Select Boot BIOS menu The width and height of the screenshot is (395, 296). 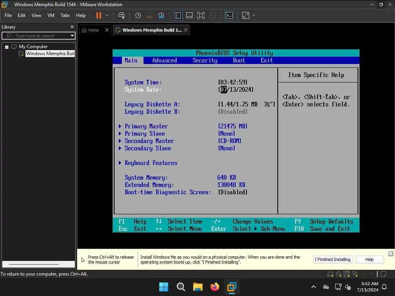tap(239, 61)
